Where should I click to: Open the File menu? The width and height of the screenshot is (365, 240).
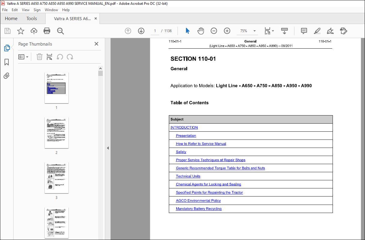point(5,10)
